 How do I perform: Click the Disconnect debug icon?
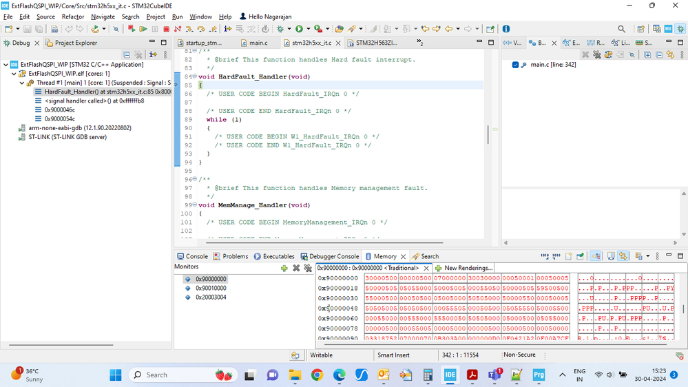point(178,29)
